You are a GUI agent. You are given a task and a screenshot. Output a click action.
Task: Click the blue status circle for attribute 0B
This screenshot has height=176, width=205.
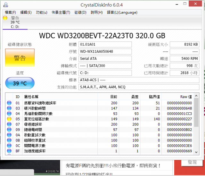9,140
